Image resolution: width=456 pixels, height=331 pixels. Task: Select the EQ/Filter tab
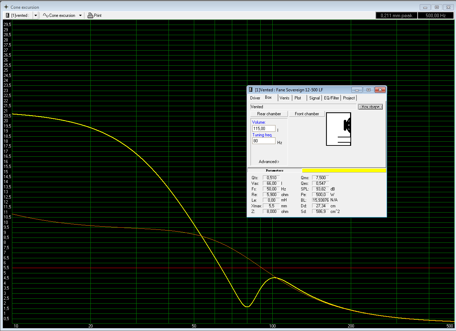[331, 98]
